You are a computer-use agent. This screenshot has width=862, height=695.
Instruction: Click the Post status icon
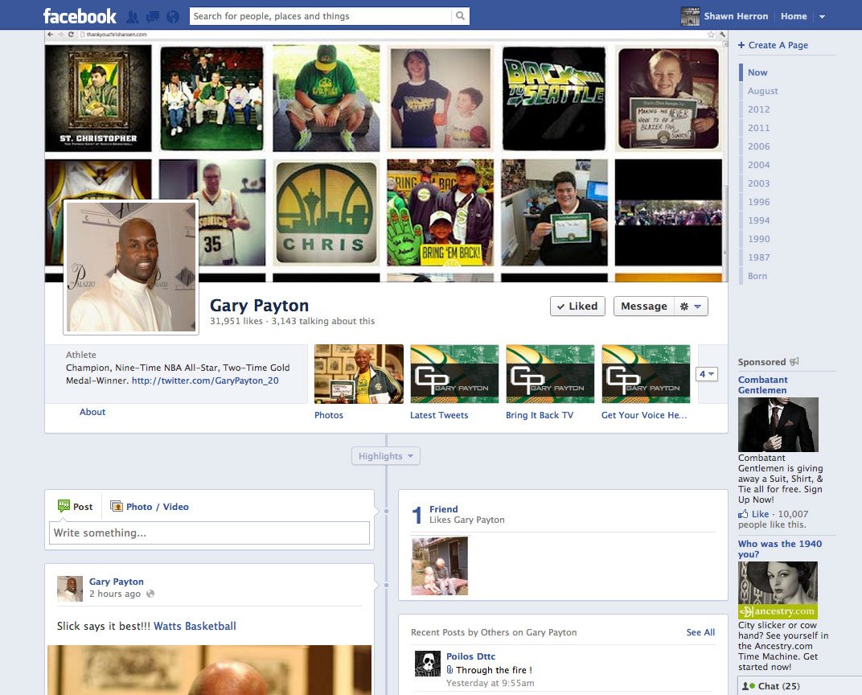(x=64, y=506)
